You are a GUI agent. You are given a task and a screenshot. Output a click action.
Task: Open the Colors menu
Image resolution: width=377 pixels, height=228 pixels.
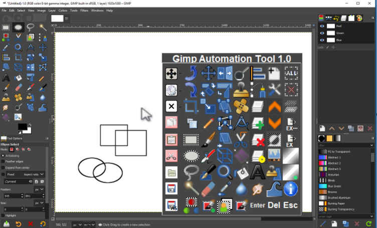pos(63,11)
